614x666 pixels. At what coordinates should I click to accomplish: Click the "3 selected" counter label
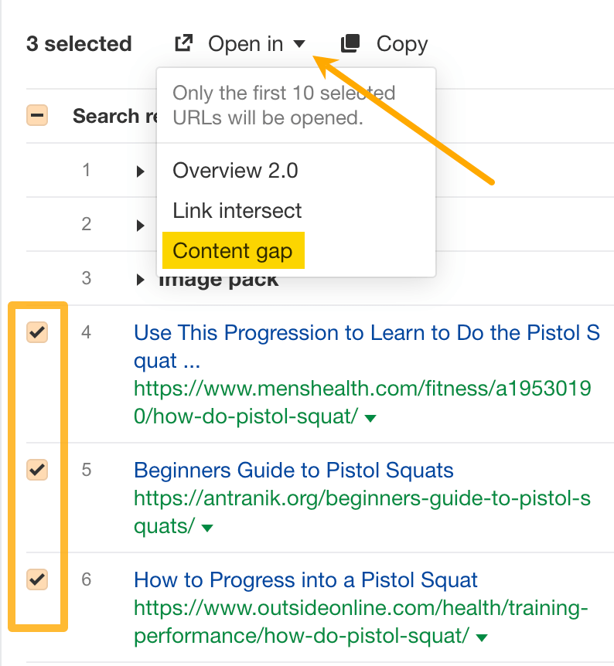click(78, 43)
